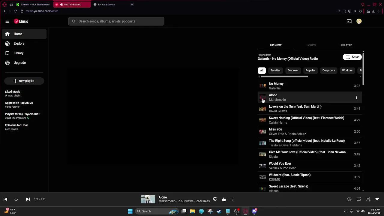384x216 pixels.
Task: Reload the page
Action: tap(15, 11)
